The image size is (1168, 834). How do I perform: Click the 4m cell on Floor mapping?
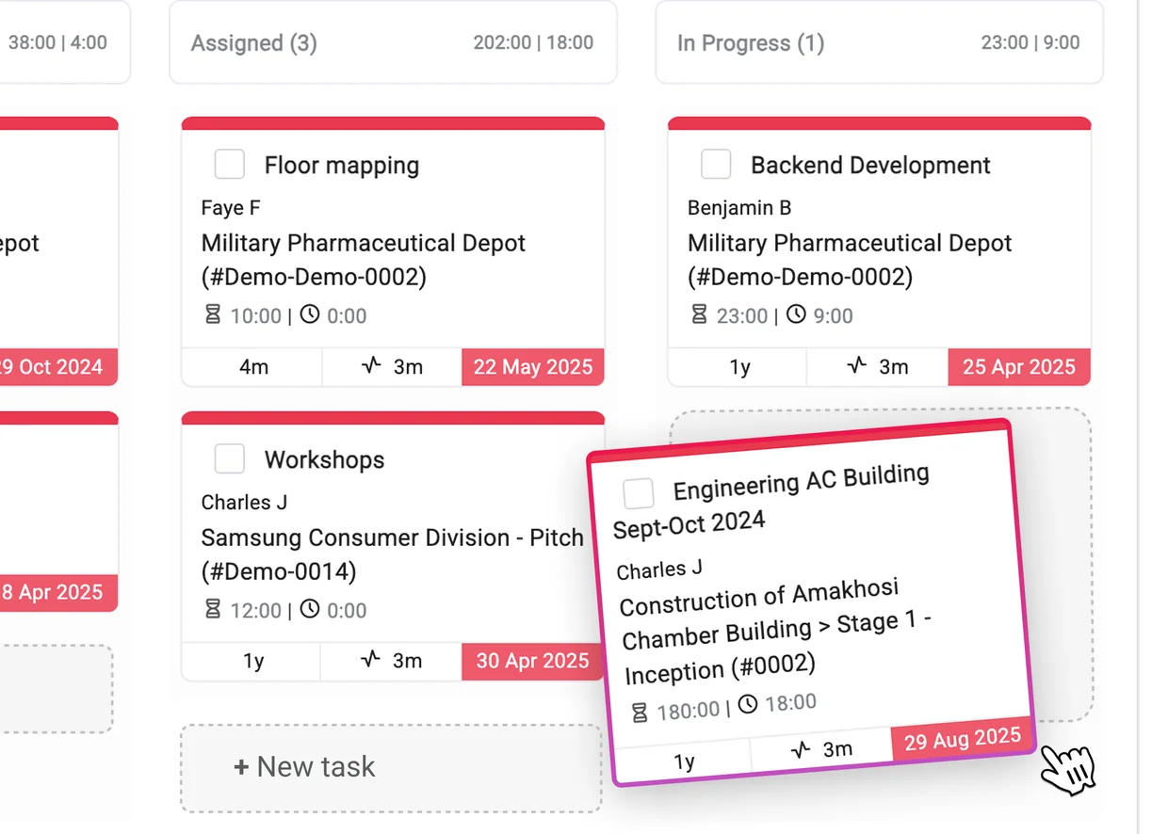[x=253, y=366]
